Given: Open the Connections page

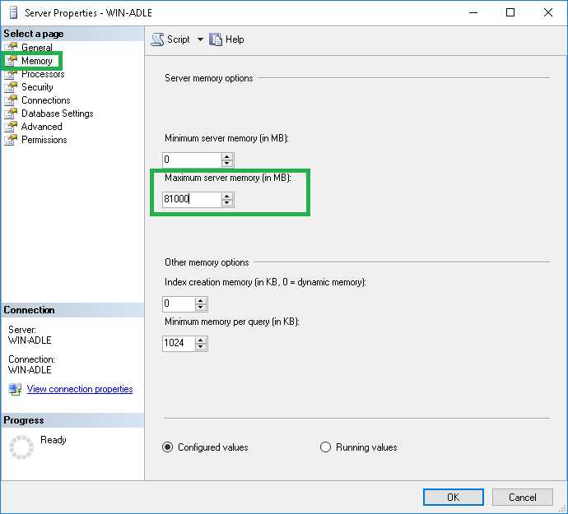Looking at the screenshot, I should tap(45, 100).
